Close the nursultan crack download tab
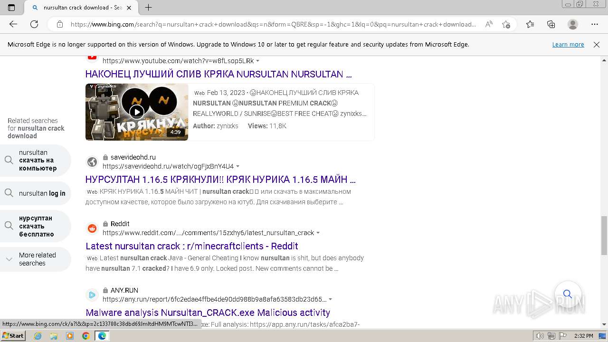This screenshot has width=608, height=342. (129, 8)
